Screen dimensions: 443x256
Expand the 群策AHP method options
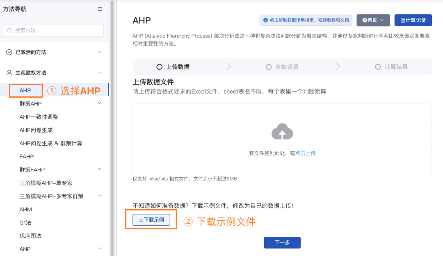coord(99,103)
